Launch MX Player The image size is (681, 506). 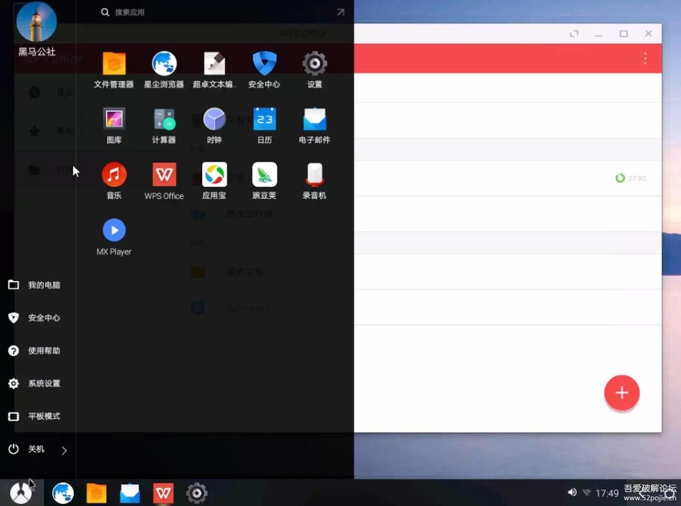click(114, 230)
